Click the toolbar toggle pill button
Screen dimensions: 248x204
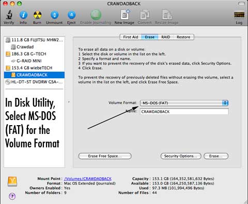pyautogui.click(x=241, y=4)
